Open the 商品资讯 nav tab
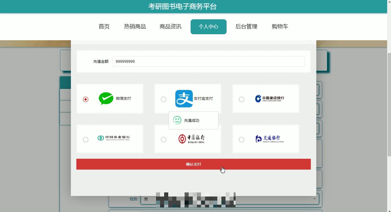 171,27
